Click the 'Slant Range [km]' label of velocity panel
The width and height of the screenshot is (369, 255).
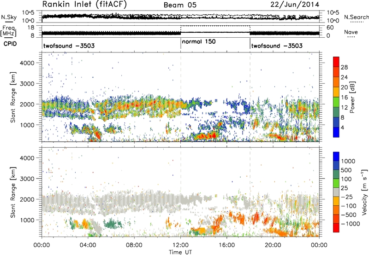pos(13,192)
